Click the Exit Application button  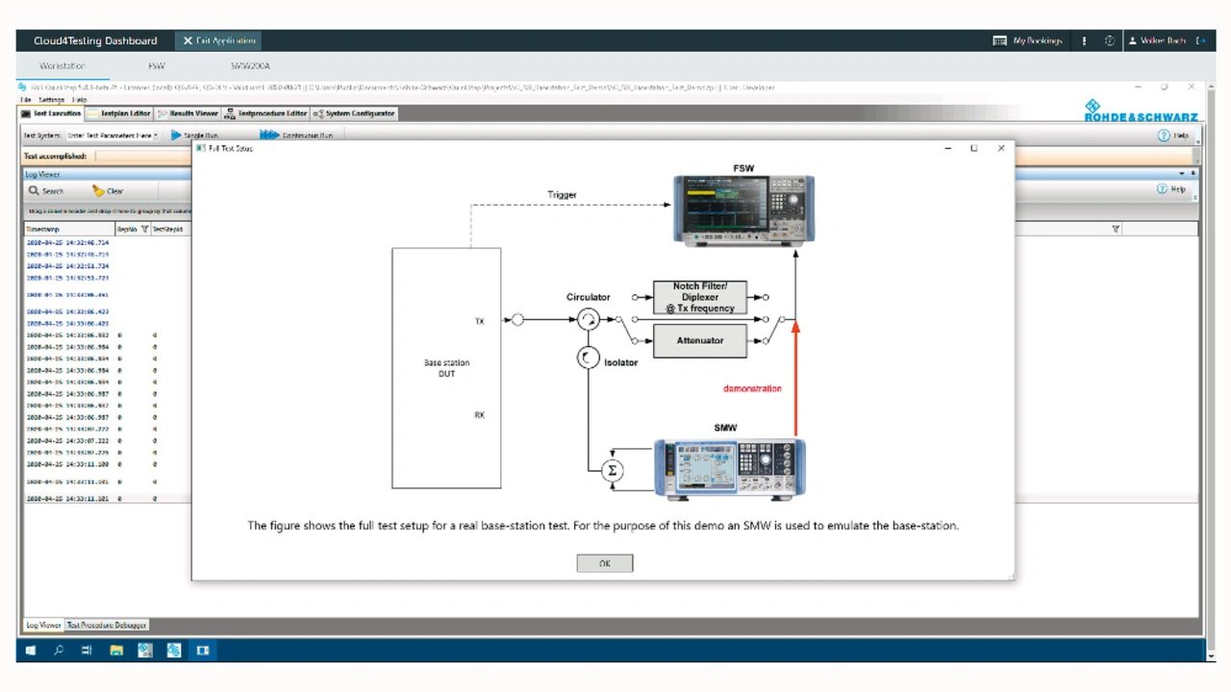click(x=218, y=40)
